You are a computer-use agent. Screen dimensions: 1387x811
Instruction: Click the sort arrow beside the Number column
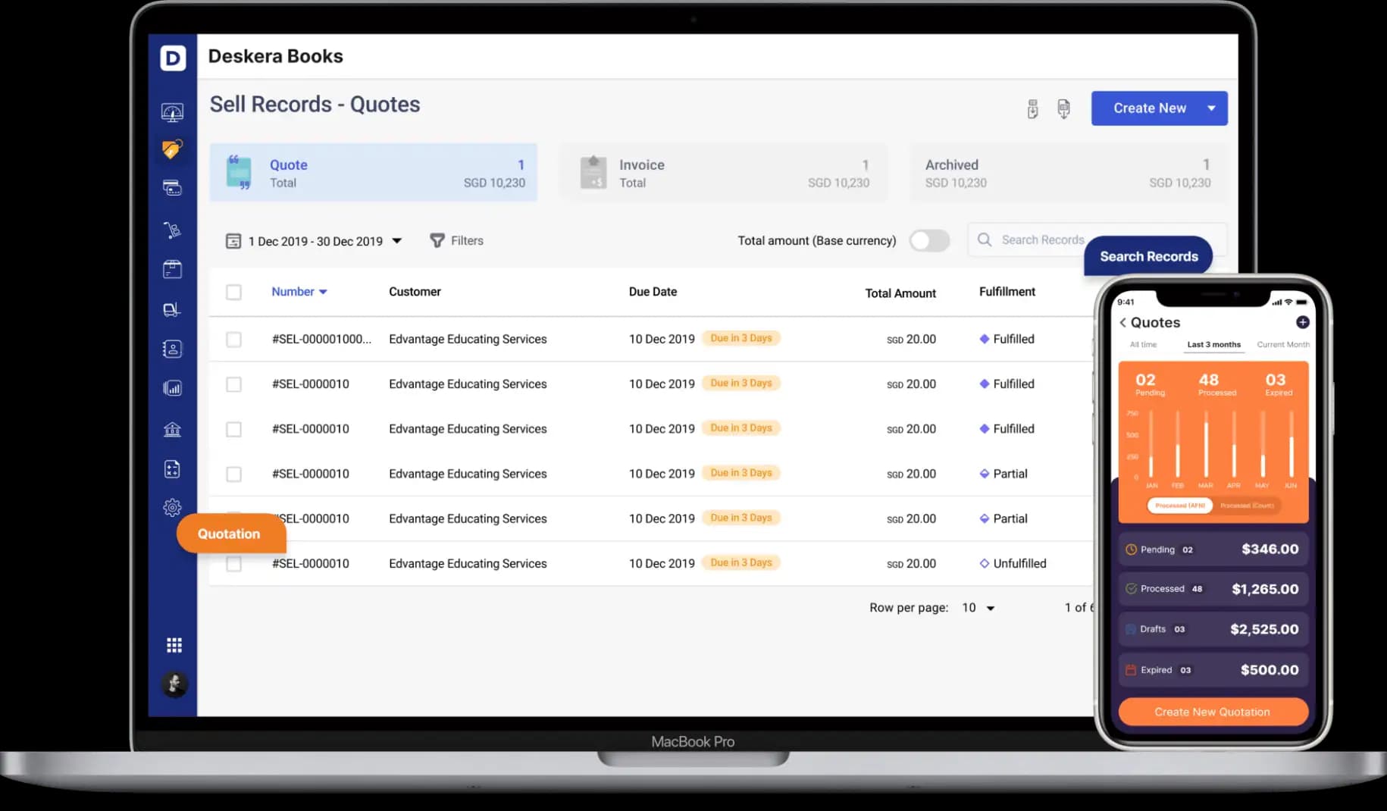[x=323, y=292]
